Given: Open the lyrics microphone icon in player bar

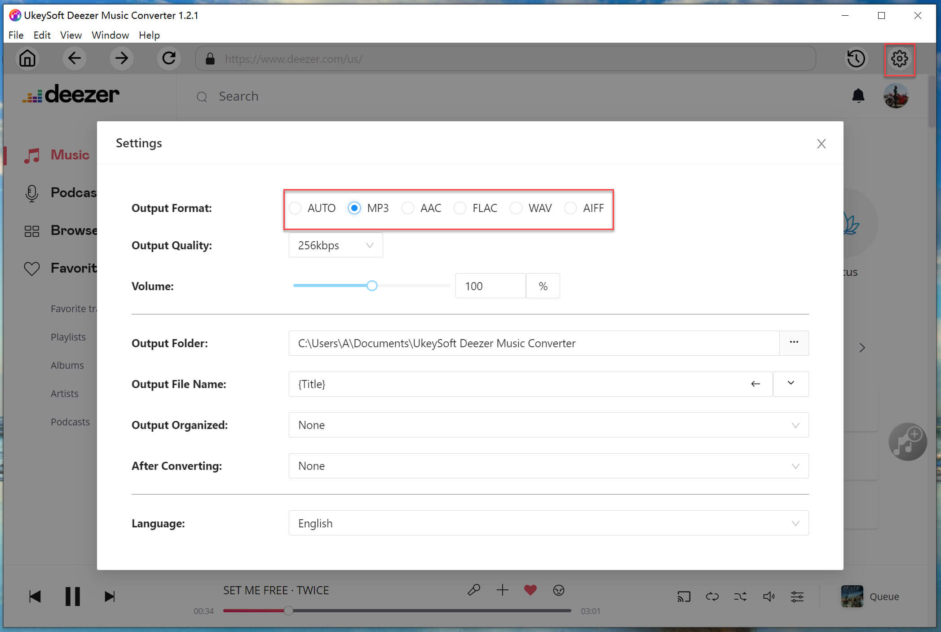Looking at the screenshot, I should (474, 590).
